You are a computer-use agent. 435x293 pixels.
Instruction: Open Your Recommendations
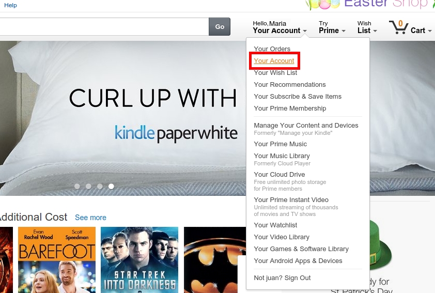click(290, 85)
